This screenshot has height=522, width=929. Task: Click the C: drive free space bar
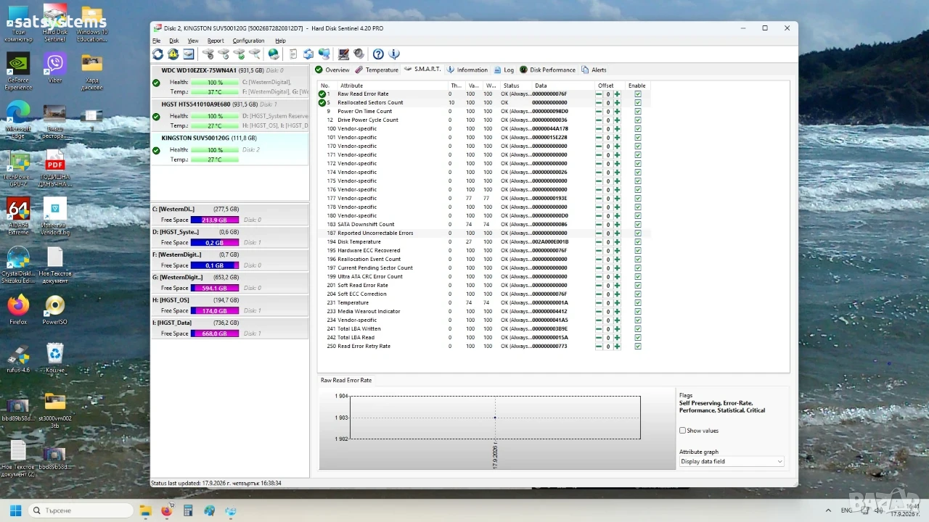(x=215, y=220)
